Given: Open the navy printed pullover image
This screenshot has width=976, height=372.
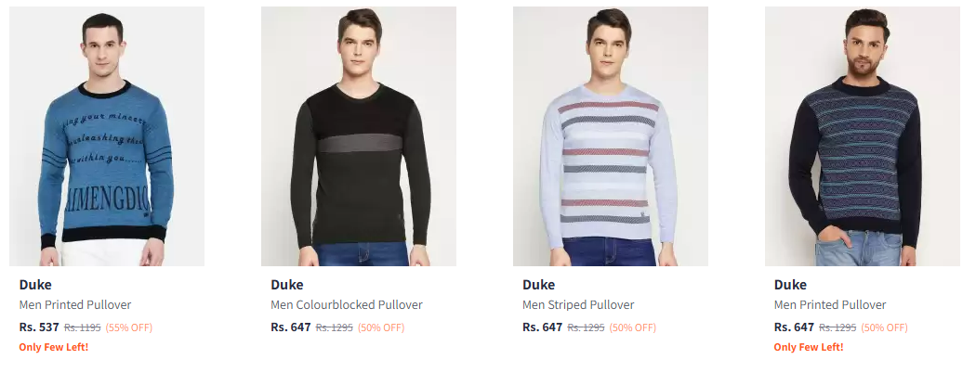Looking at the screenshot, I should coord(862,136).
